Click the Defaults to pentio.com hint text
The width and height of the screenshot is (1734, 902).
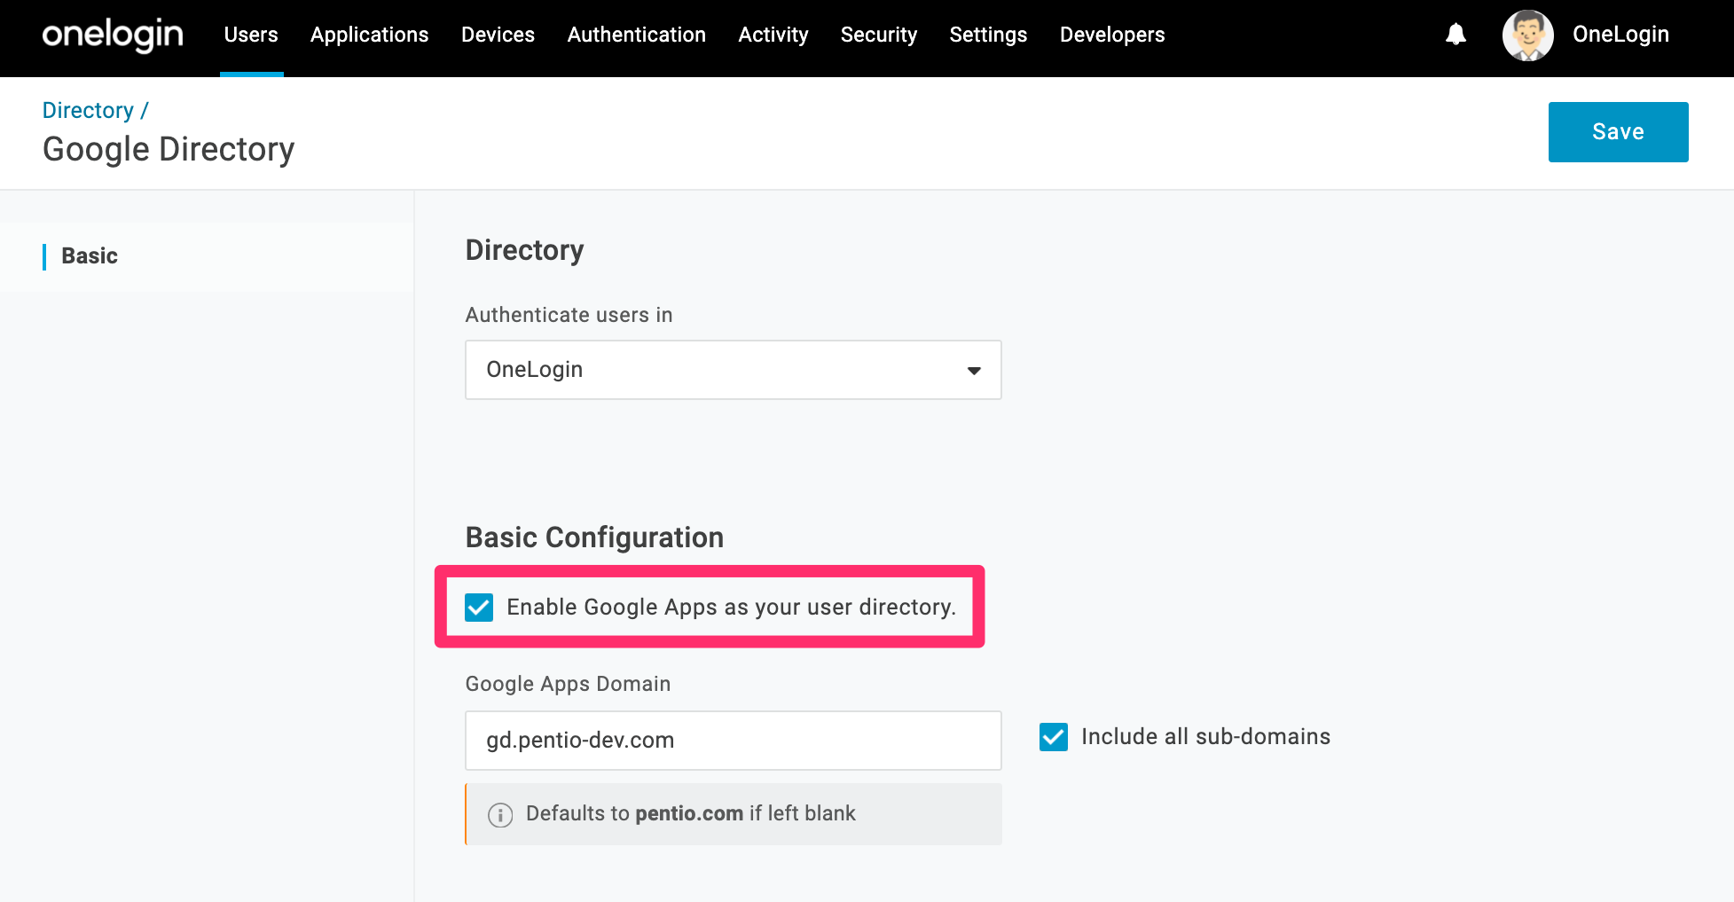[690, 813]
